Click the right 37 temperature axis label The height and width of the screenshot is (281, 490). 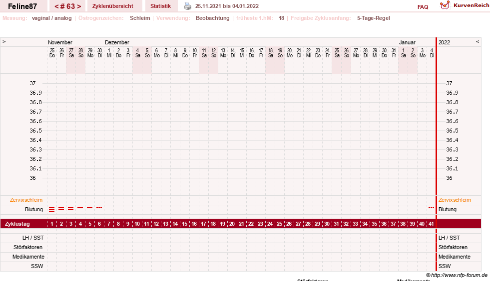449,83
